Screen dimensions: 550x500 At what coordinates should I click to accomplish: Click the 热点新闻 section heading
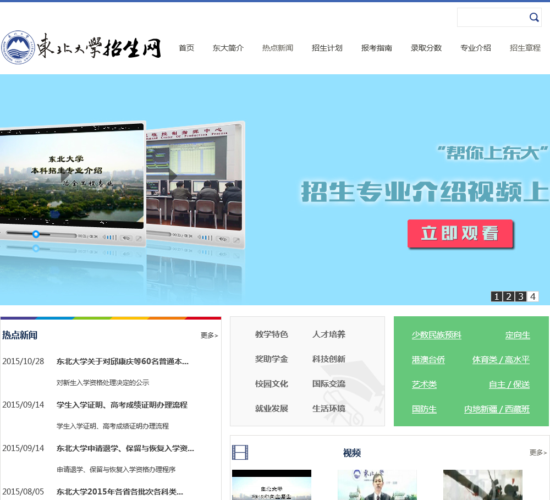point(20,335)
